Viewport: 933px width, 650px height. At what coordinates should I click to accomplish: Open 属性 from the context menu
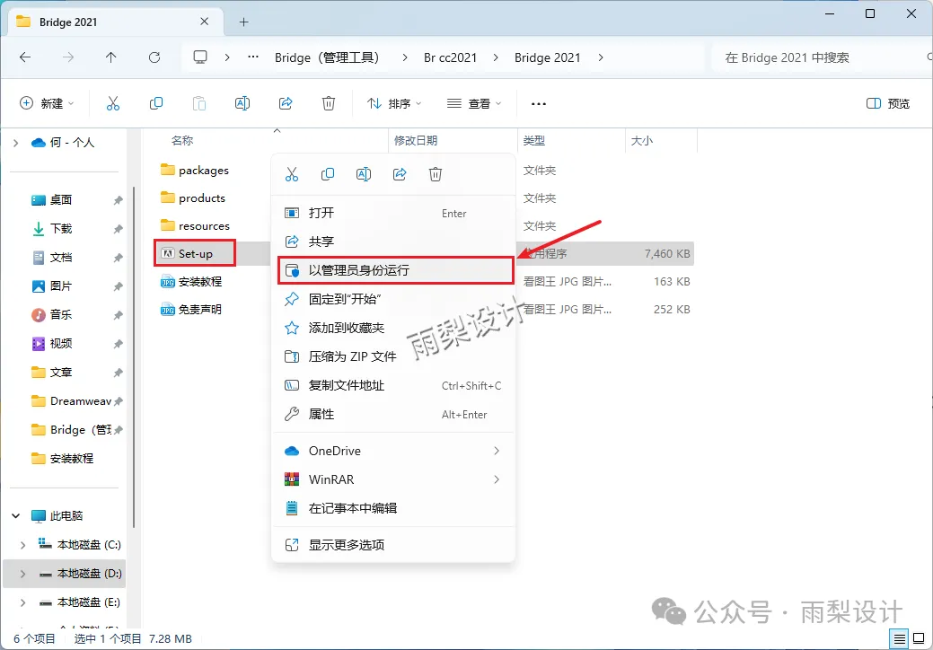pos(392,414)
